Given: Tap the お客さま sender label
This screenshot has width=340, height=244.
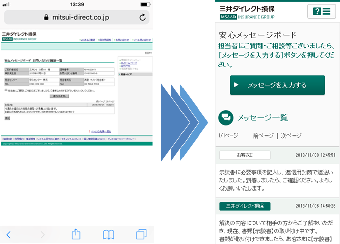Looking at the screenshot, I should [x=245, y=155].
